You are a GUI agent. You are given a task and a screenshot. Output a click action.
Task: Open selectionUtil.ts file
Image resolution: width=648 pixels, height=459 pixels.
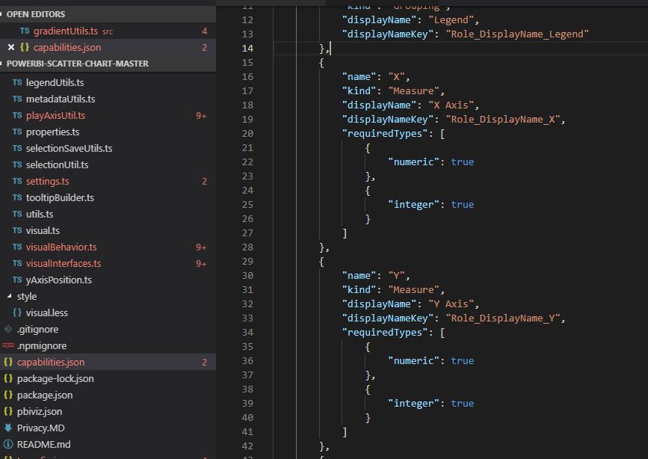108,165
